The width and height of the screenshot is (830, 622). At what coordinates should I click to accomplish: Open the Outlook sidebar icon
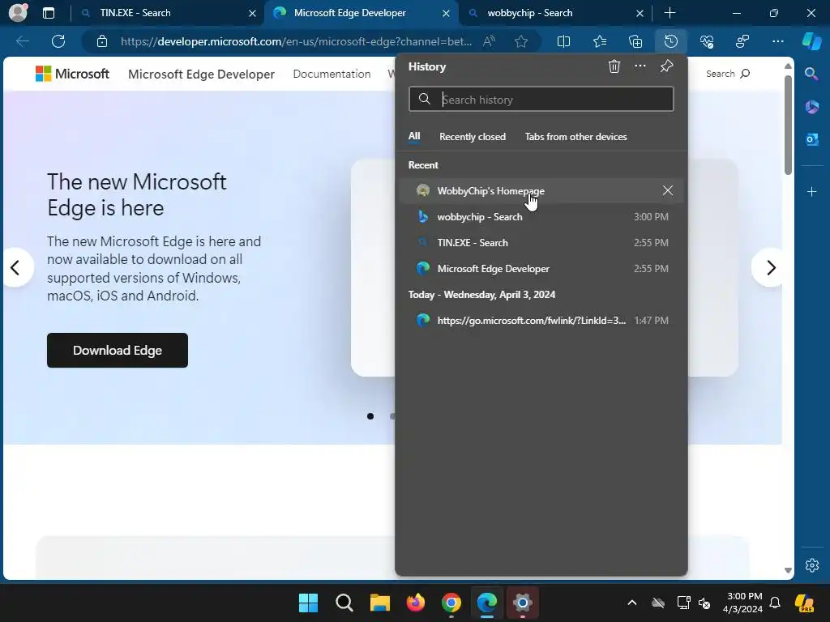pos(811,139)
